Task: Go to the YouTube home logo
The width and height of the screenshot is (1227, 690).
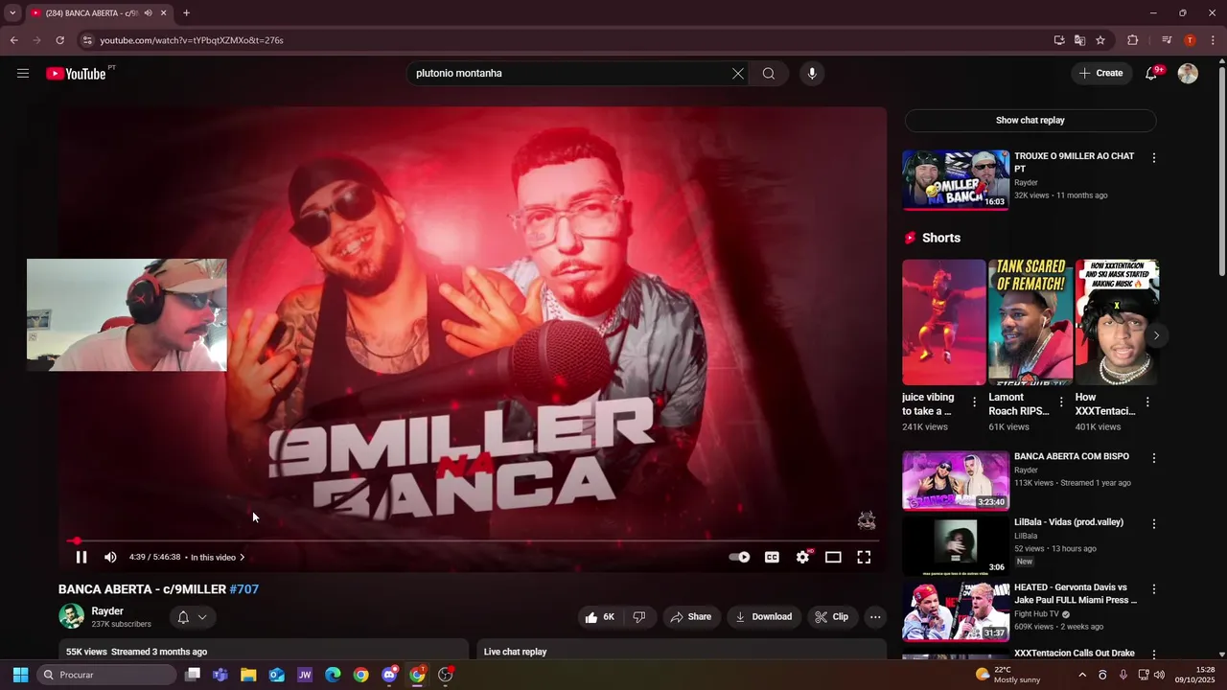Action: coord(76,74)
